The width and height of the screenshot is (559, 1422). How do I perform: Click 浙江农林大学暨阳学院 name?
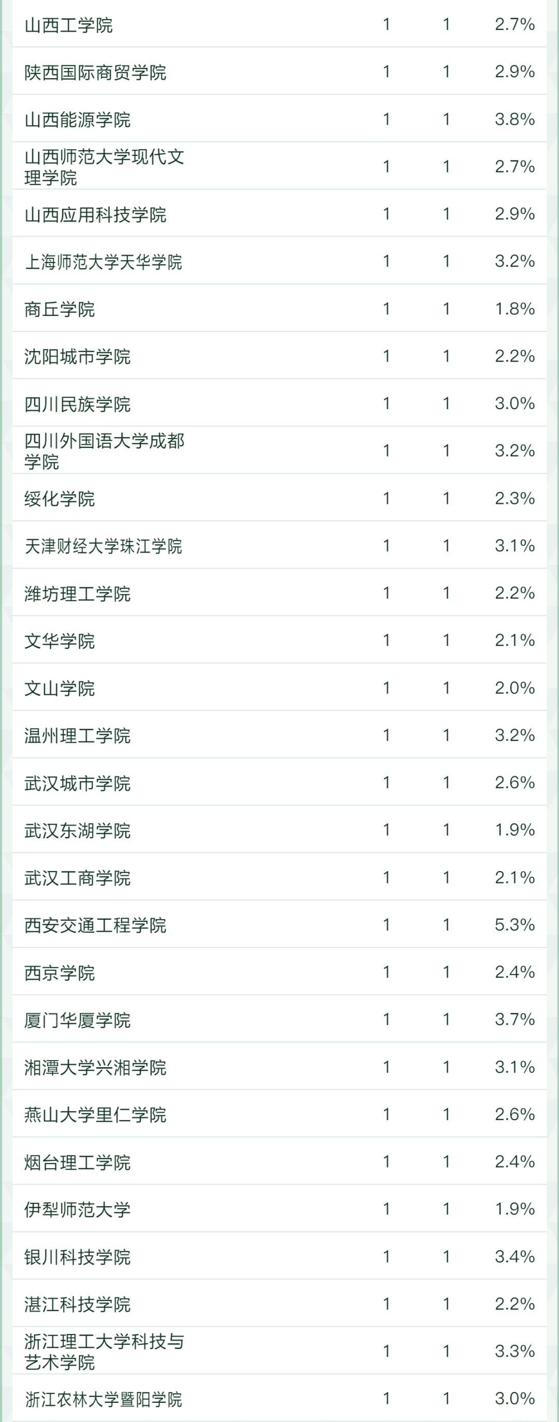(x=103, y=1399)
